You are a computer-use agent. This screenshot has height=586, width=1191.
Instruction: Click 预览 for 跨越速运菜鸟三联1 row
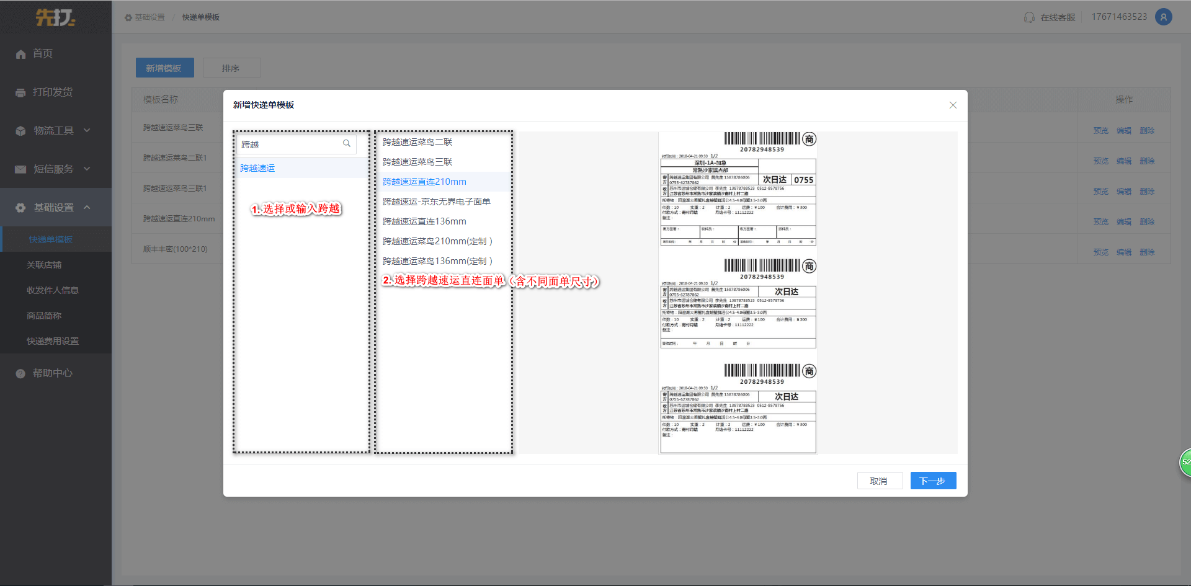point(1101,192)
